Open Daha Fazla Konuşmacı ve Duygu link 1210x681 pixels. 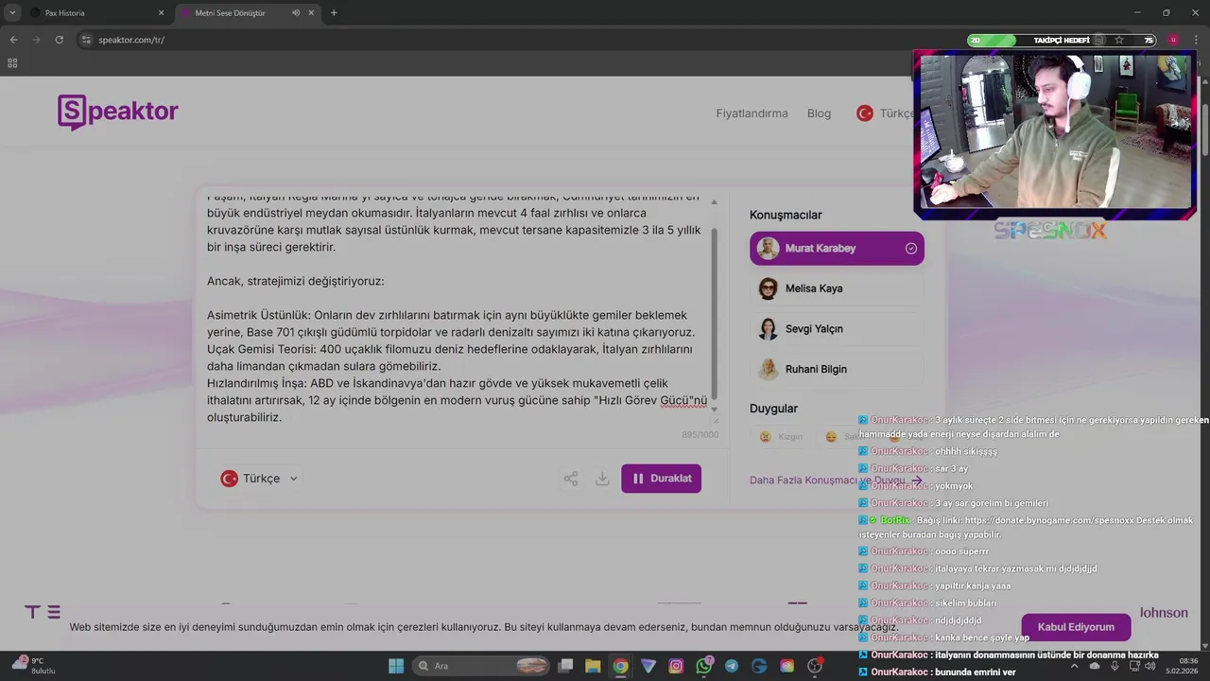point(835,480)
